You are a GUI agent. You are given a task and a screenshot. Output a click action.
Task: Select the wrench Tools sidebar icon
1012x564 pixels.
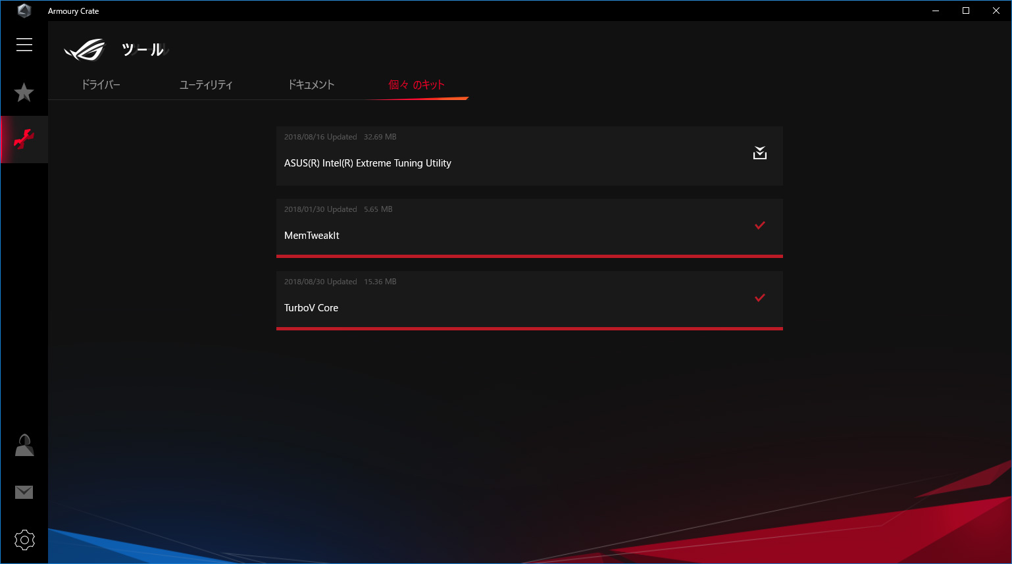coord(24,140)
